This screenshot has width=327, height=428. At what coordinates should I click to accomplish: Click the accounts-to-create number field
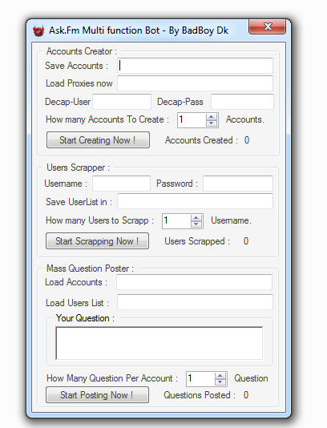coord(192,120)
